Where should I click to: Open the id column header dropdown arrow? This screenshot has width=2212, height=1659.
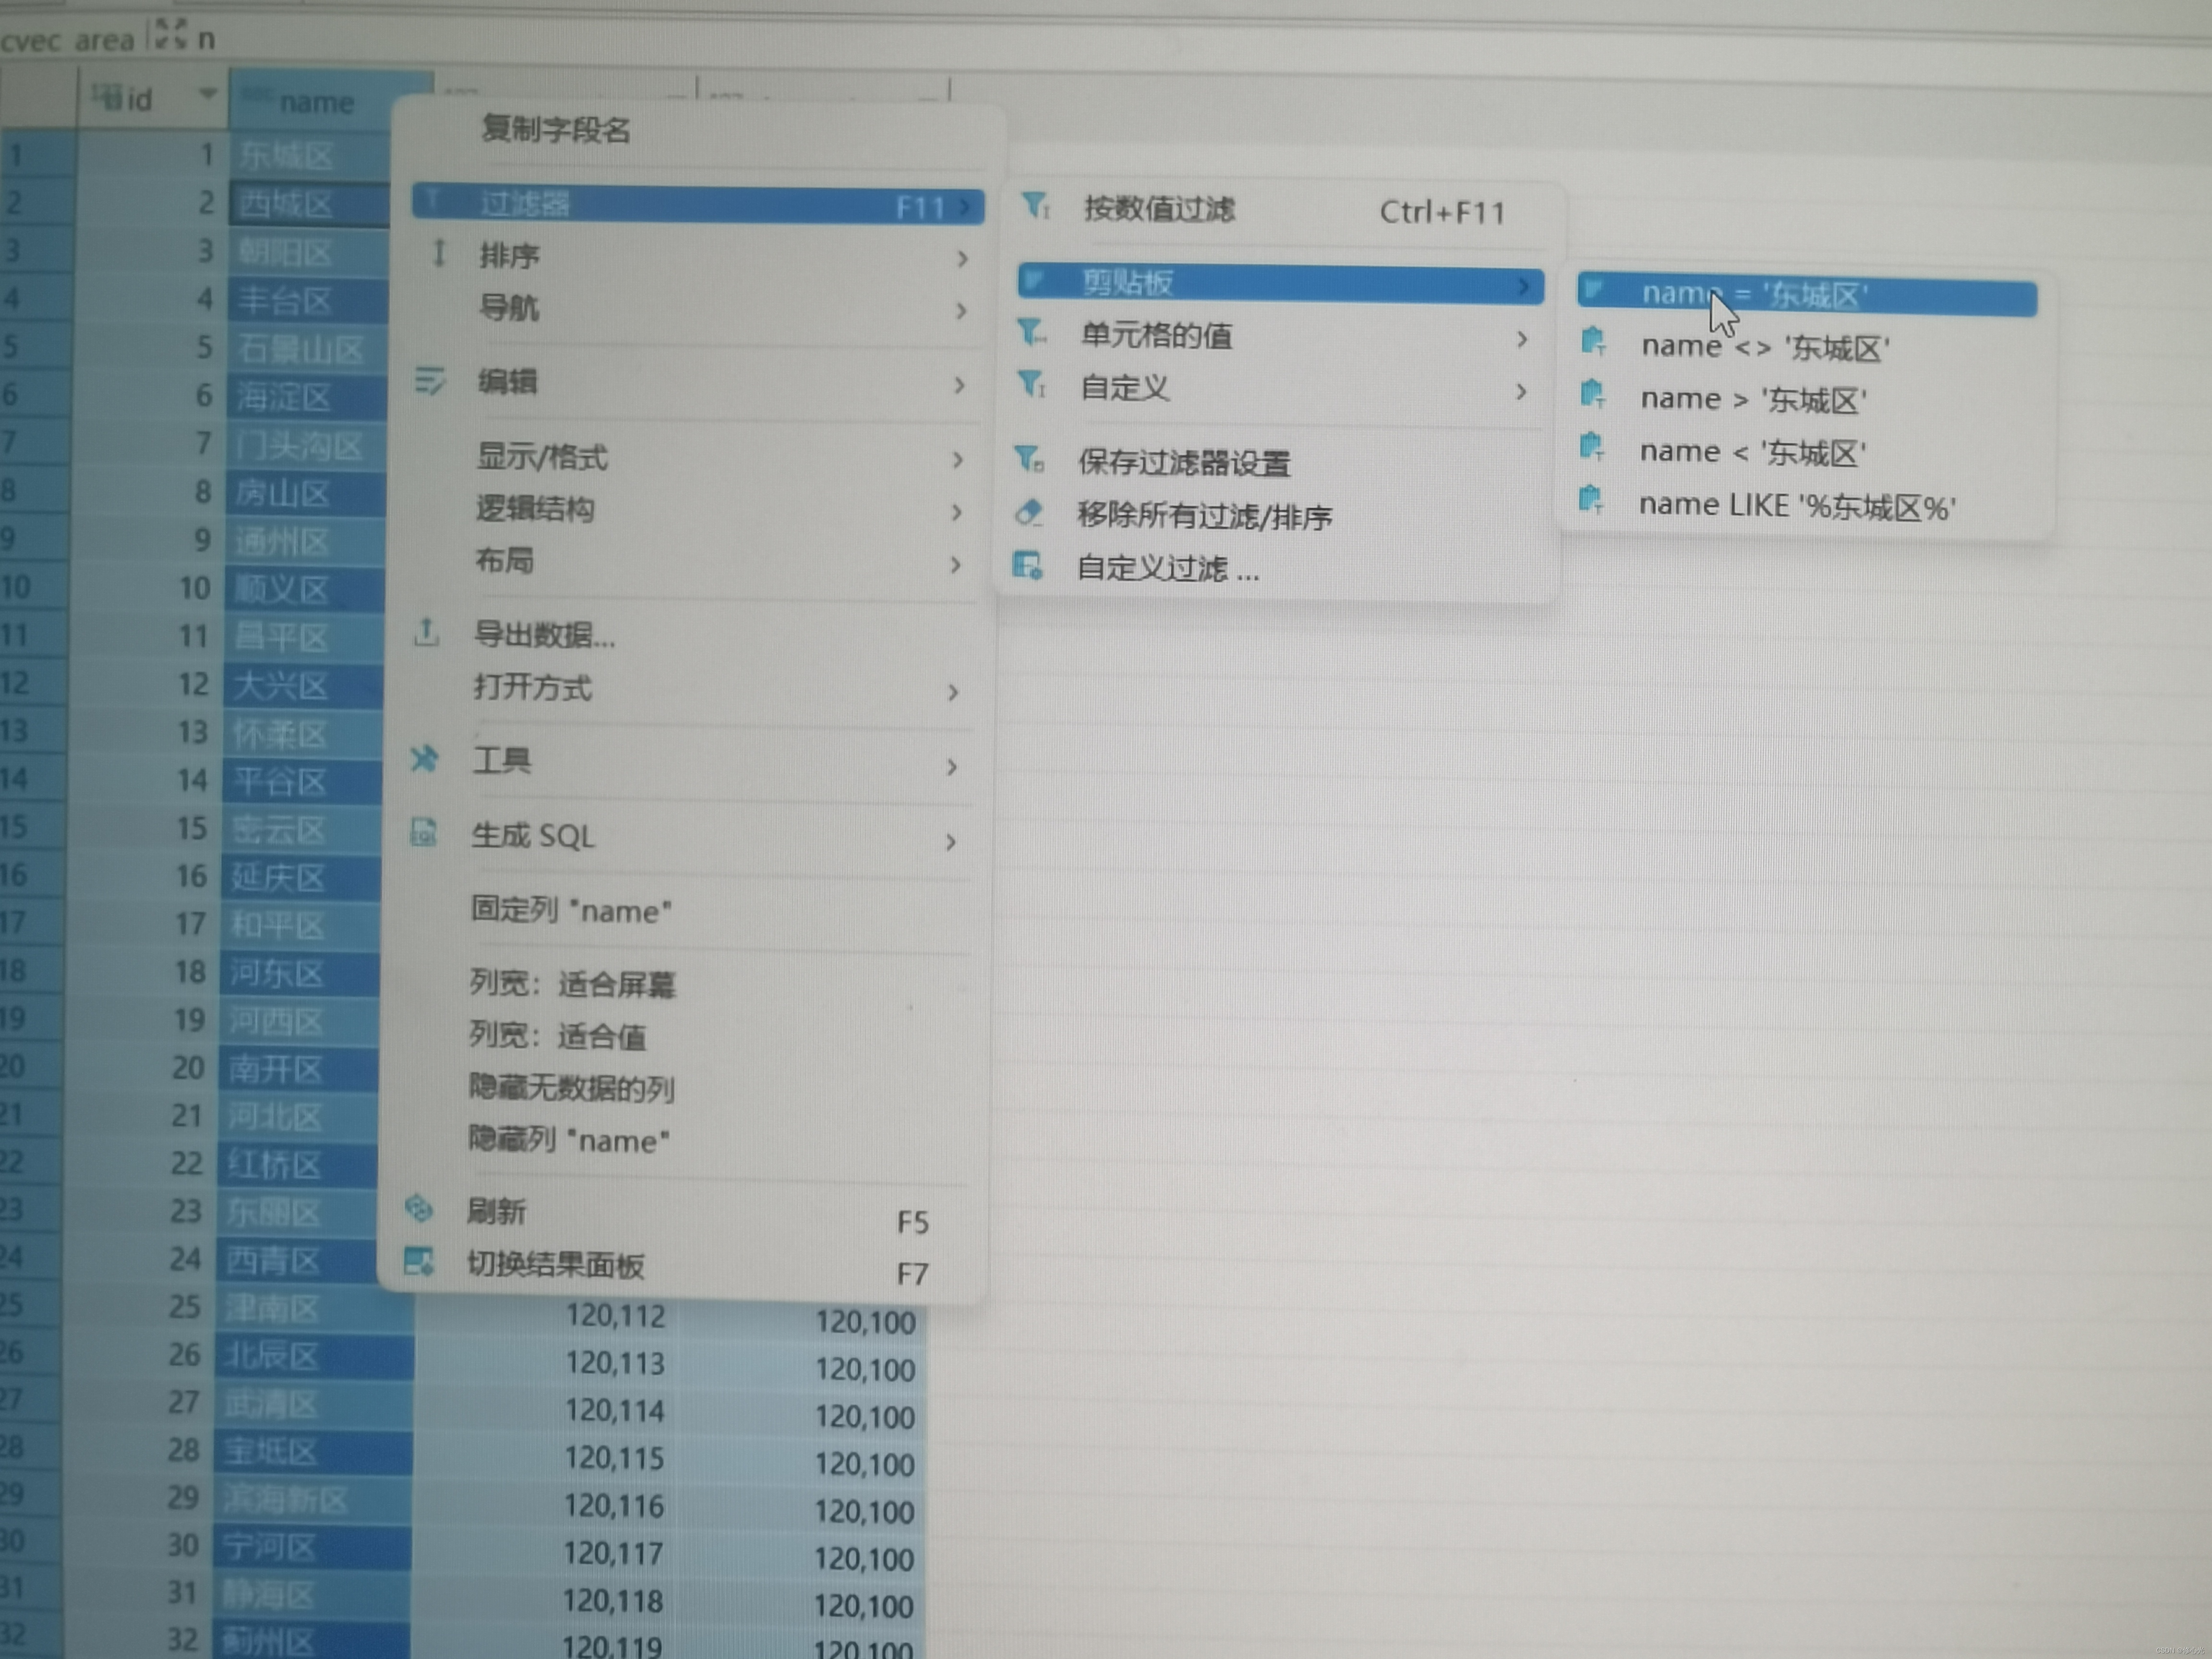coord(207,94)
